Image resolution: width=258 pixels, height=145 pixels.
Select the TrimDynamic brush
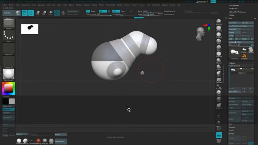click(x=218, y=54)
